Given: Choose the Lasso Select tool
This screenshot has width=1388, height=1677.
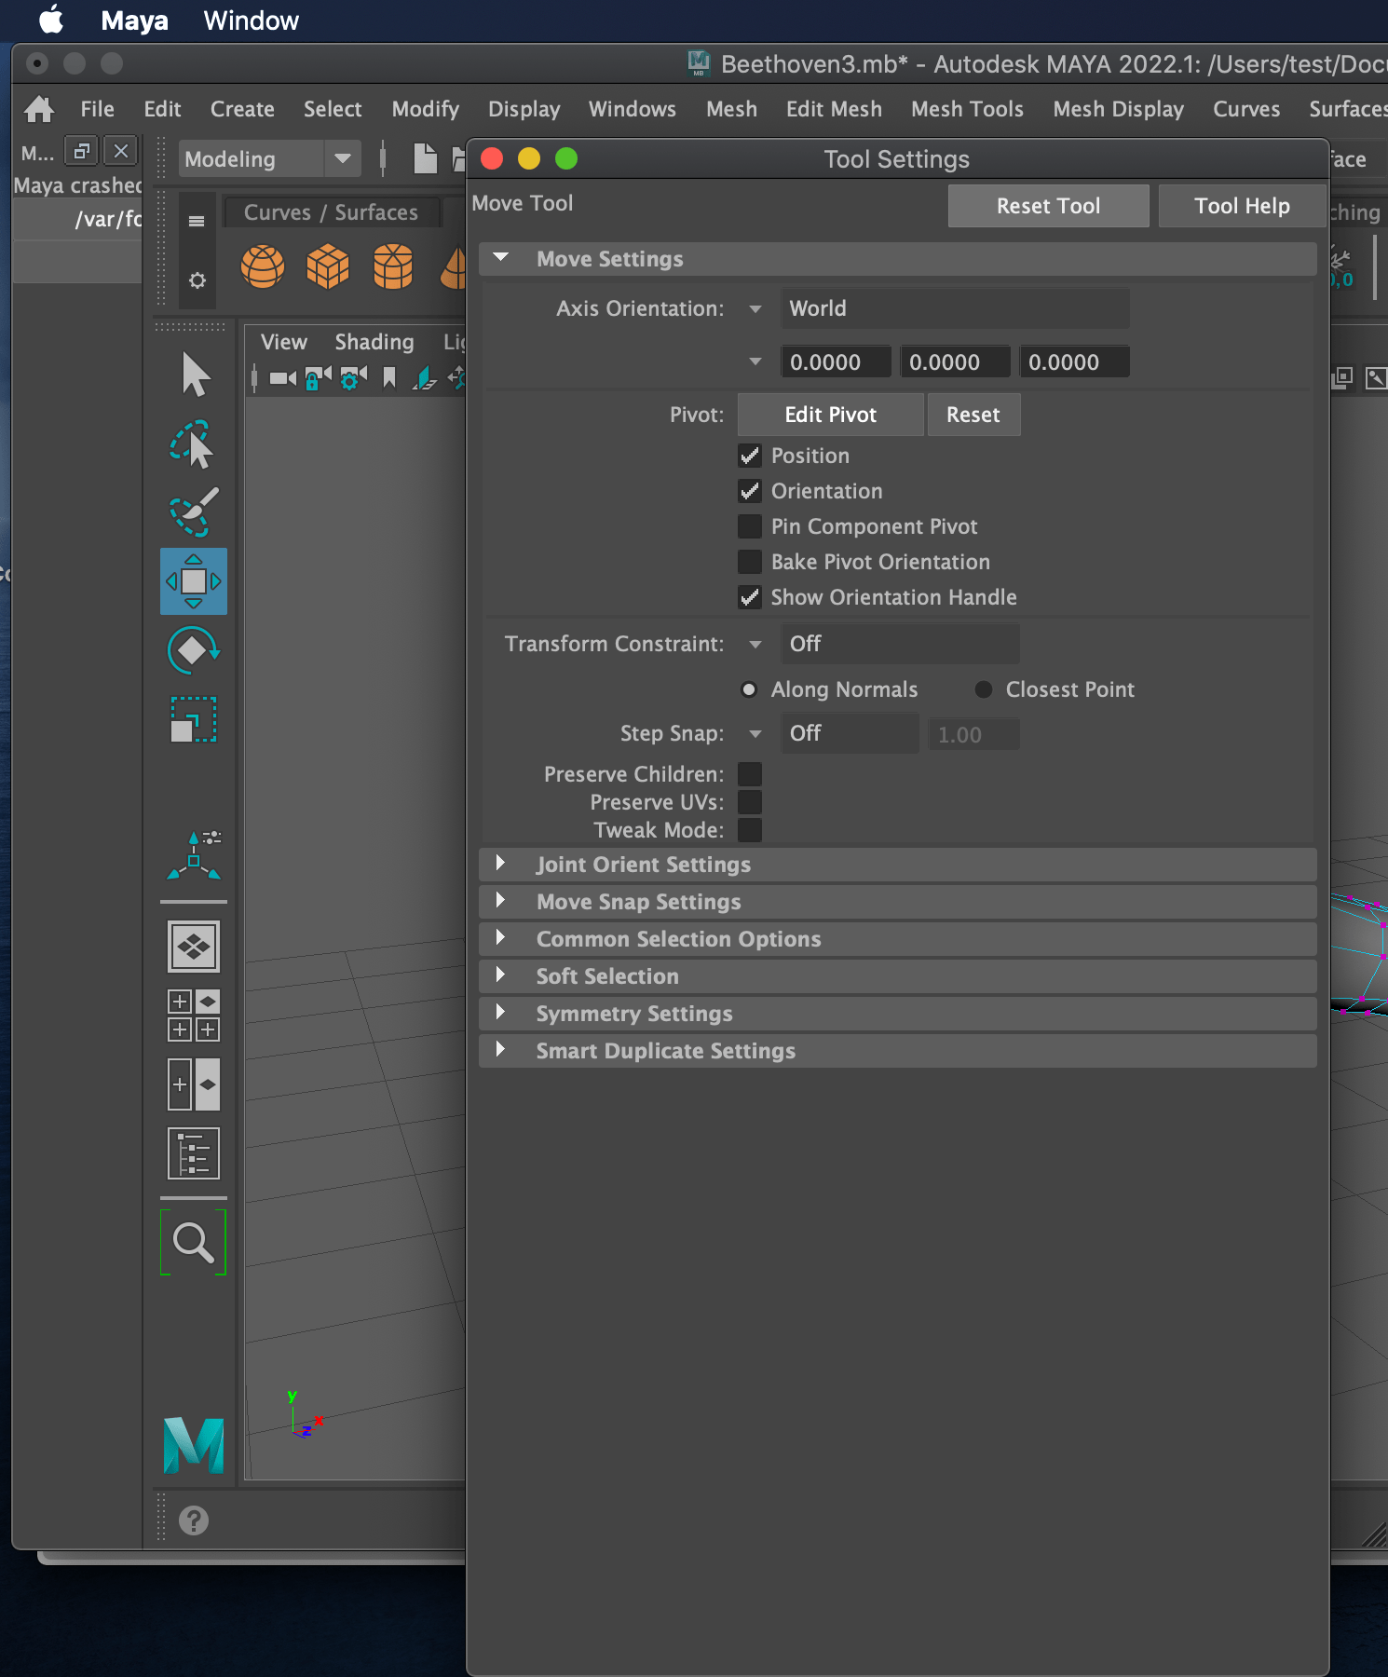Looking at the screenshot, I should coord(193,444).
